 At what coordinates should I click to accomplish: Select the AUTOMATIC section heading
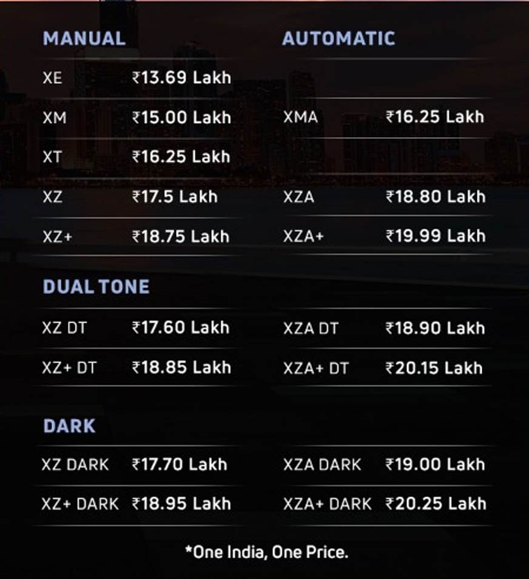pos(339,39)
